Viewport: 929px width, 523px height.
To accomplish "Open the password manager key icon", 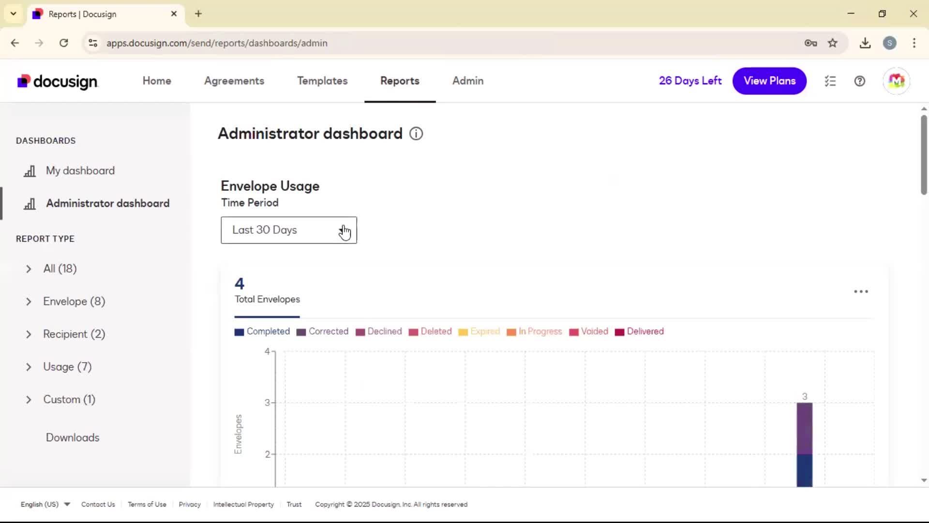I will pyautogui.click(x=811, y=43).
